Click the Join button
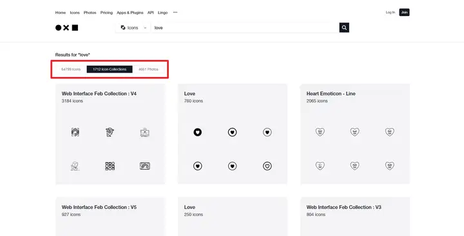The height and width of the screenshot is (236, 464). (404, 12)
